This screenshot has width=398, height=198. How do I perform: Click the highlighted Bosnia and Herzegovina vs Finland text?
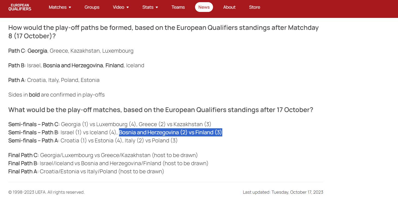tap(171, 132)
